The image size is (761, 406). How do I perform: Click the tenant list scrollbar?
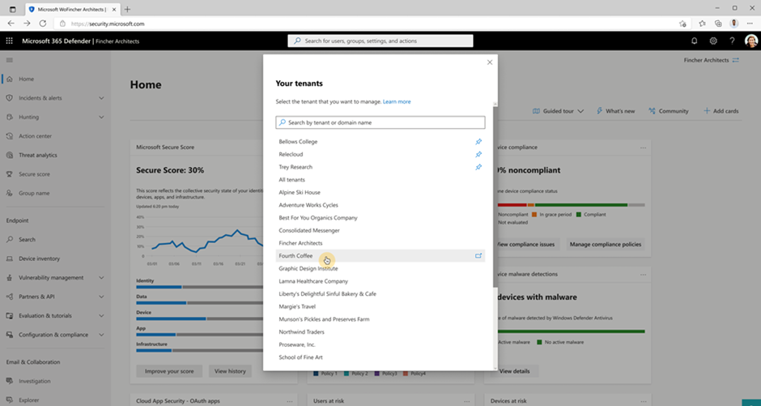click(495, 196)
